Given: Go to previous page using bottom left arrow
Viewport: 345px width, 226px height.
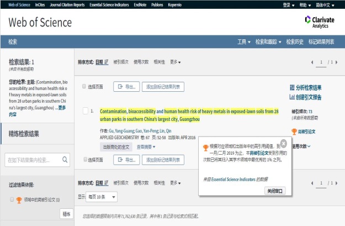Looking at the screenshot, I should (x=312, y=183).
